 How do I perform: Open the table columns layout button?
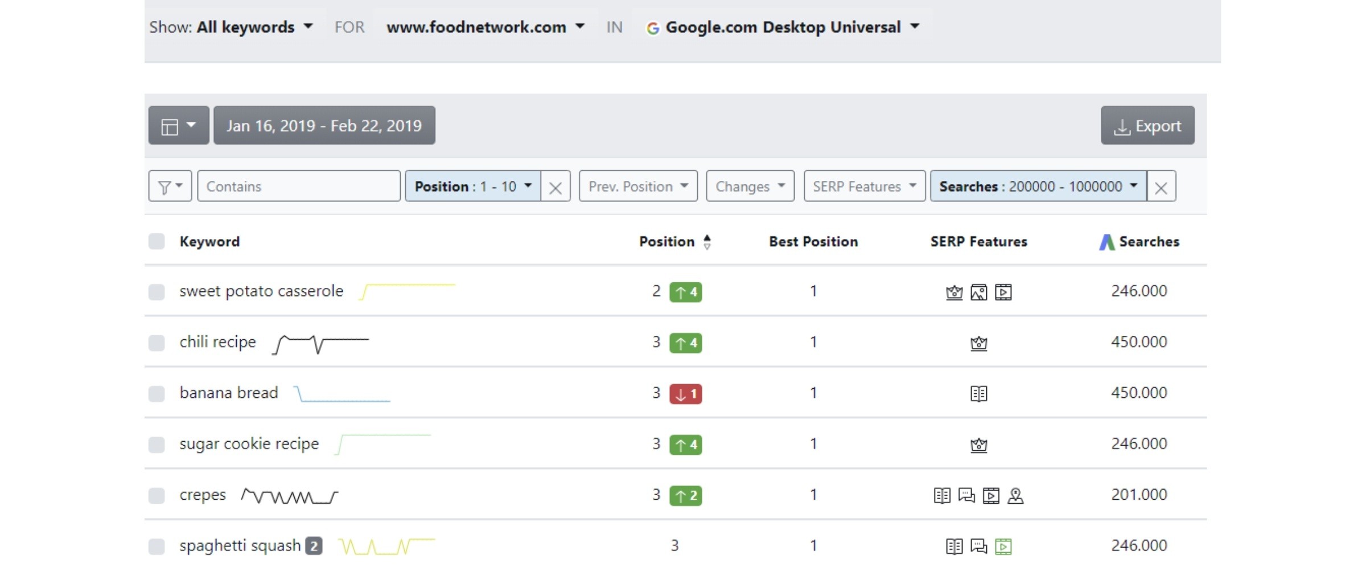click(179, 125)
